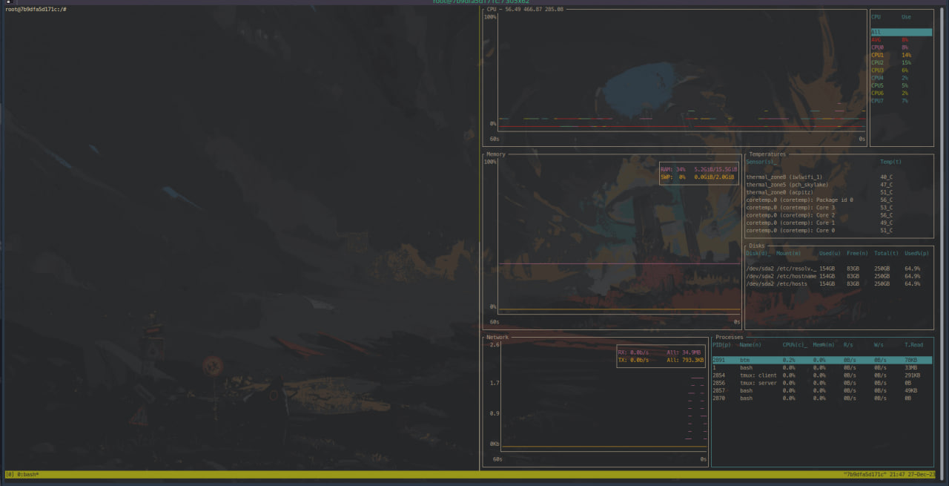Select the /etc/resolv. disk mount row

pos(839,269)
